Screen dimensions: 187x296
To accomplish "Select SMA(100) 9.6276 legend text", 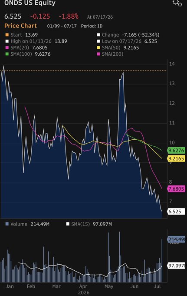I will tap(30, 54).
